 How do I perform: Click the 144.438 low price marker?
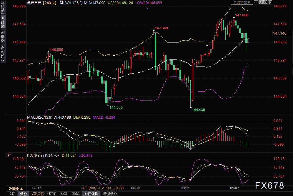[x=199, y=110]
